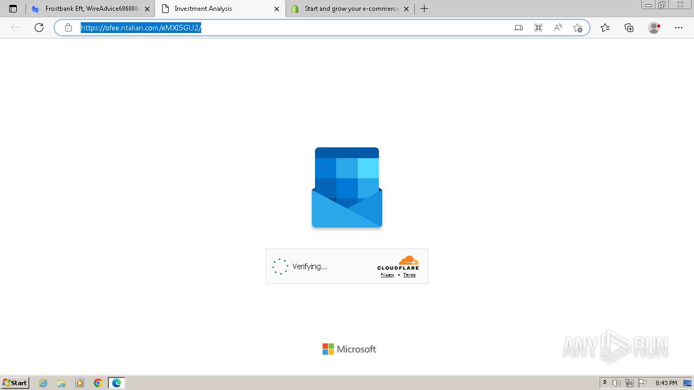Open the media player from the taskbar
The image size is (694, 390).
tap(80, 383)
